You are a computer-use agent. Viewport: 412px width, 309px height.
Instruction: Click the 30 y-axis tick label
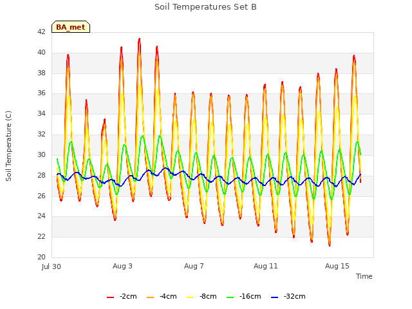coord(41,154)
